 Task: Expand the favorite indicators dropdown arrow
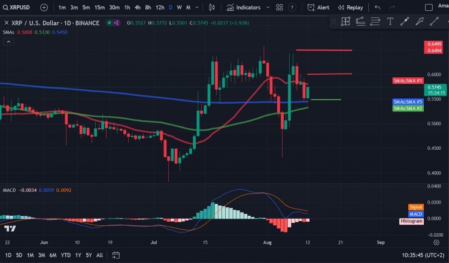[268, 7]
